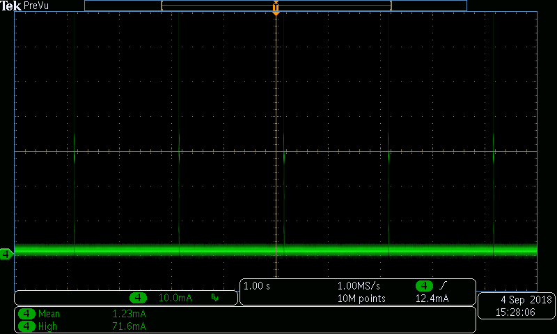Click the Tek logo
Viewport: 557px width, 334px height.
tap(11, 6)
